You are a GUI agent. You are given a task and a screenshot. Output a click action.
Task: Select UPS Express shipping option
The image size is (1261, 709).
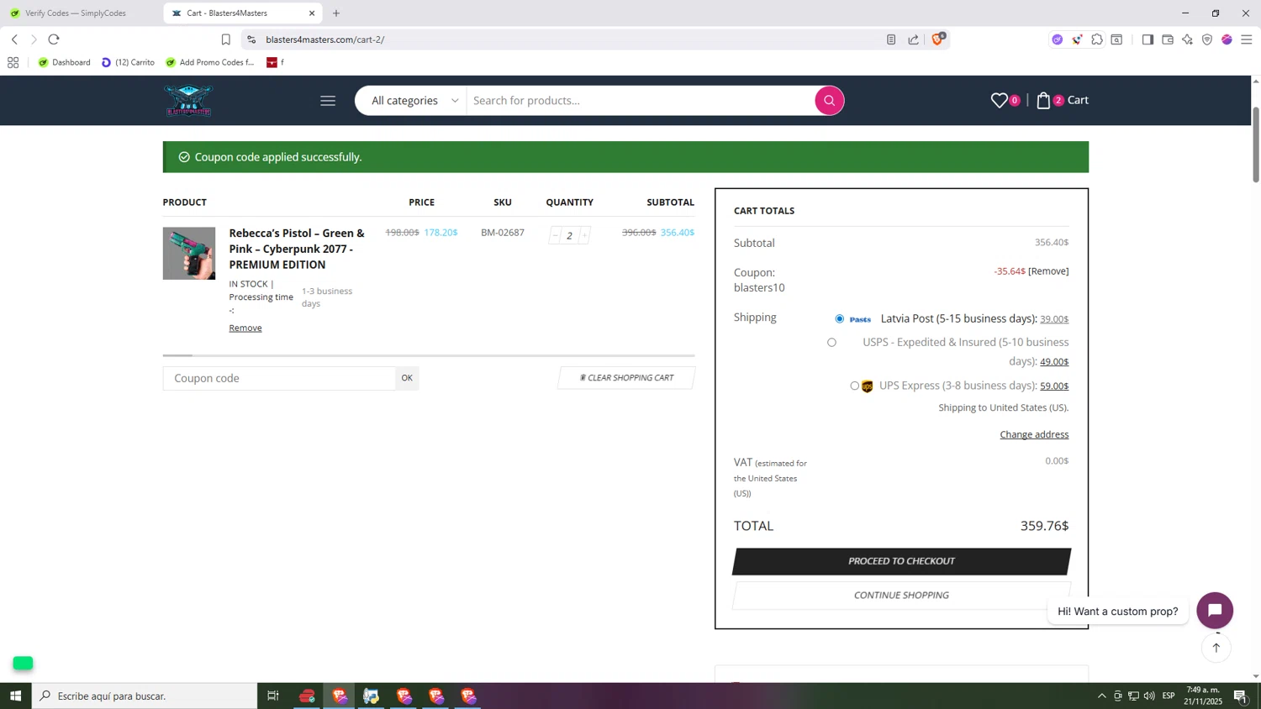854,386
